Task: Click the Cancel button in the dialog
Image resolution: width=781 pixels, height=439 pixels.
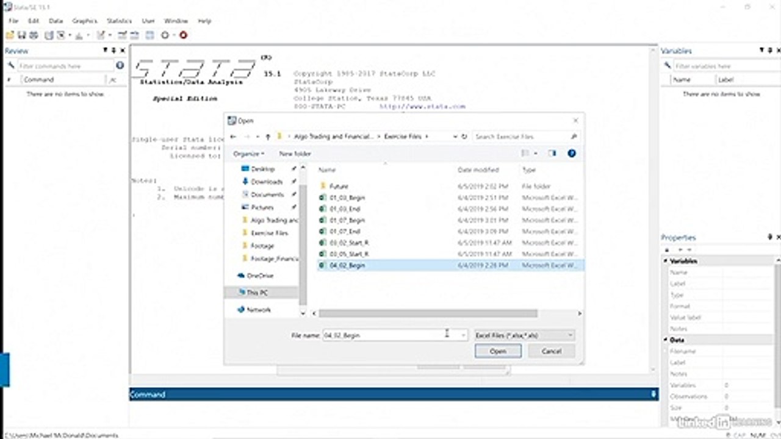Action: 552,351
